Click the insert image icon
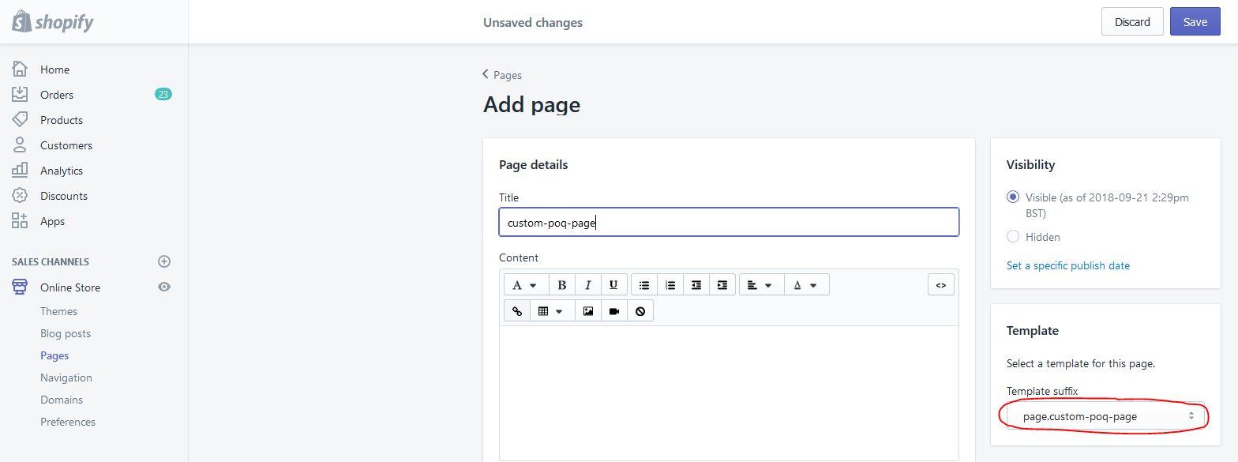The height and width of the screenshot is (462, 1238). pos(588,311)
